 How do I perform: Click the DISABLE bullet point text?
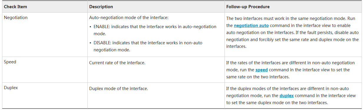(x=148, y=46)
